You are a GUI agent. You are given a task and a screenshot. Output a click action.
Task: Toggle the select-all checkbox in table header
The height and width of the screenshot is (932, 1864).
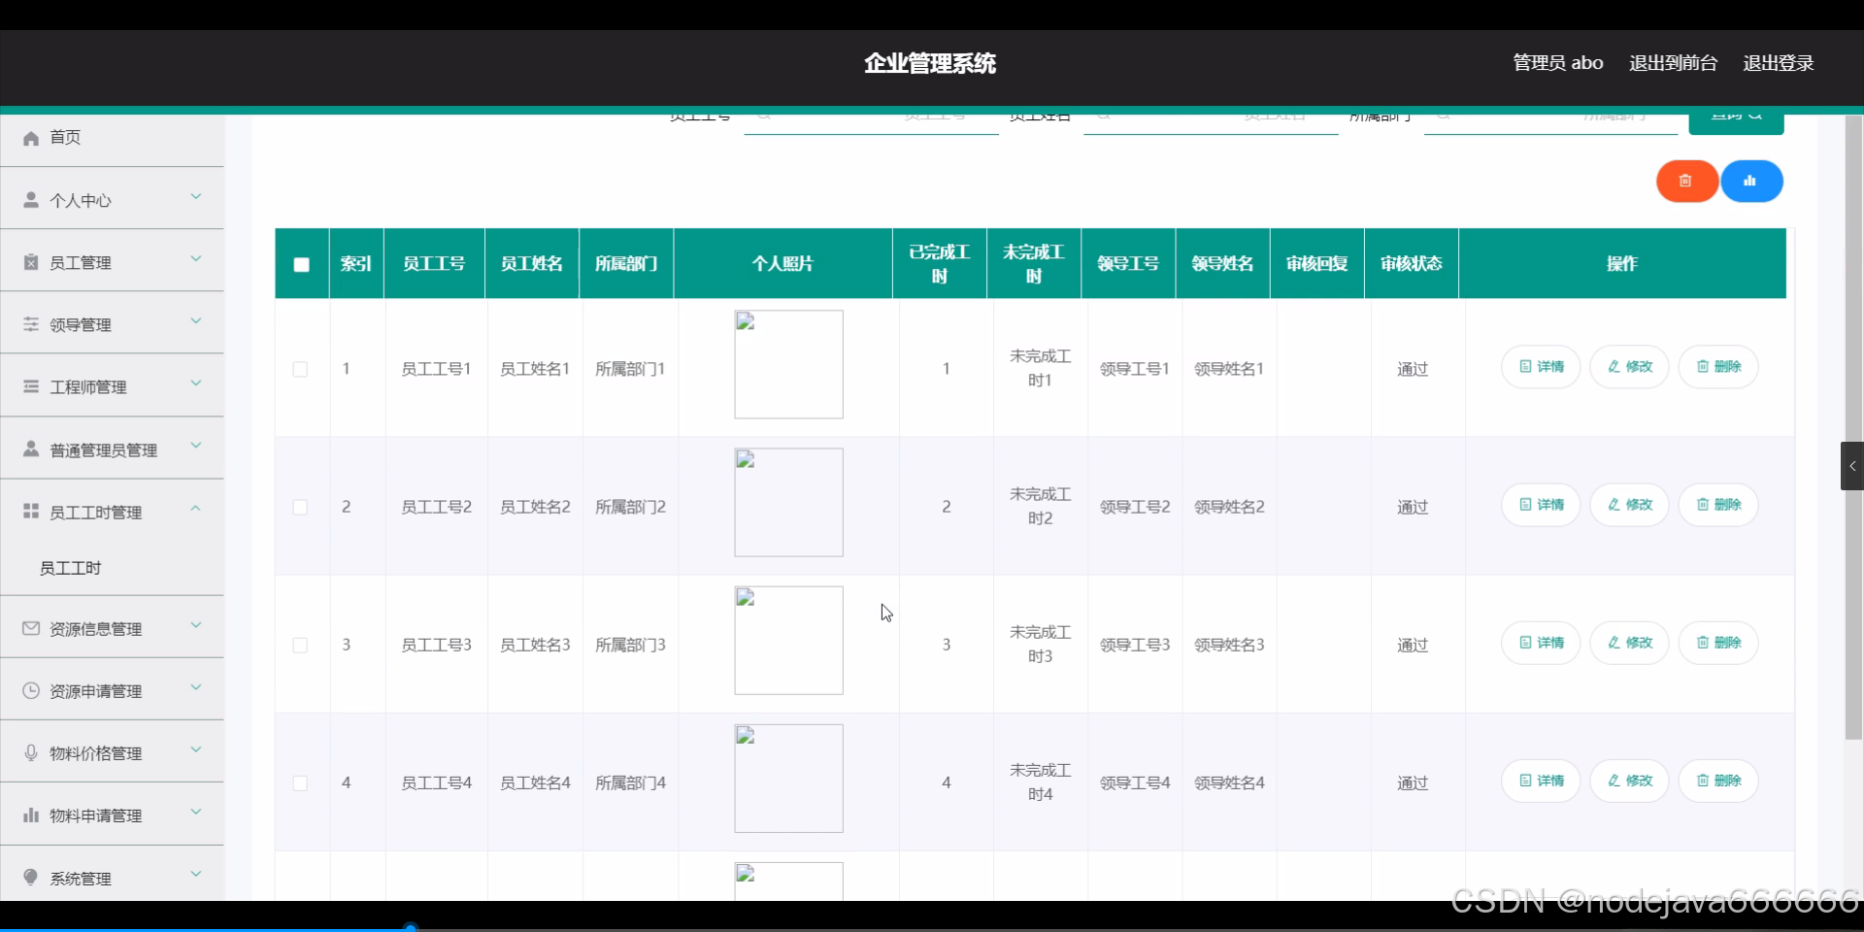pos(302,264)
